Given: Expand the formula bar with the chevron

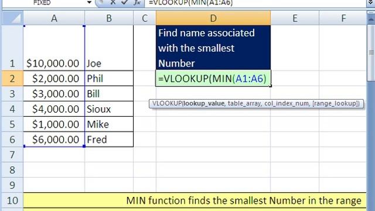Looking at the screenshot, I should click(370, 2).
